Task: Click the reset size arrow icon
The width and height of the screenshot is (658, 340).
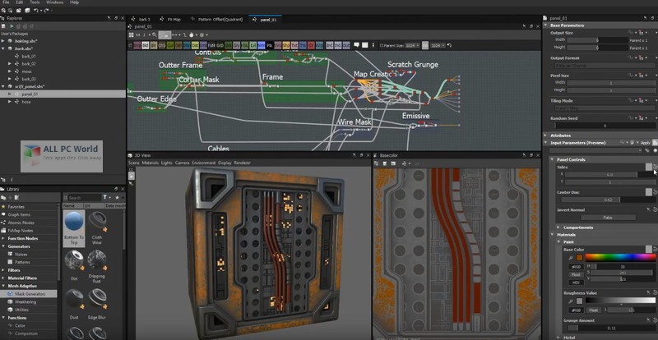Action: point(449,45)
